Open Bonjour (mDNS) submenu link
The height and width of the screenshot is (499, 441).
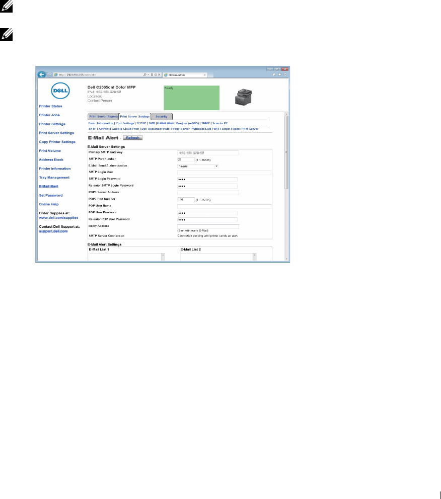tap(188, 123)
